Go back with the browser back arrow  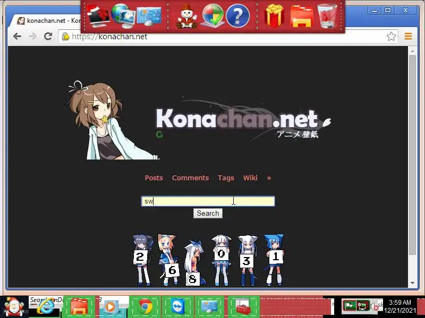click(x=17, y=36)
